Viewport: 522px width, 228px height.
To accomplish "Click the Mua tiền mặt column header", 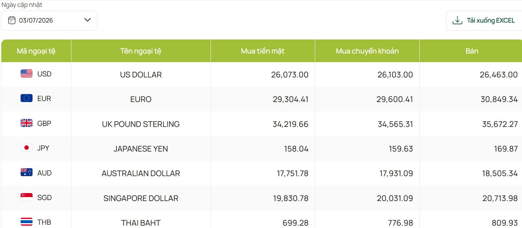I will pos(263,51).
